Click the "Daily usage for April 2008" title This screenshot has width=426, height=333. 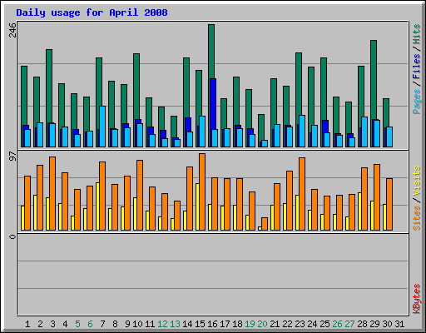[x=92, y=12]
